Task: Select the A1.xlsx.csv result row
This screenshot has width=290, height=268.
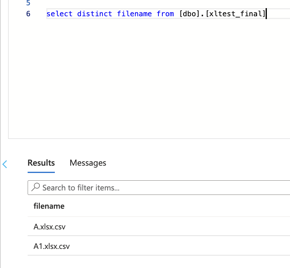Action: (x=159, y=246)
